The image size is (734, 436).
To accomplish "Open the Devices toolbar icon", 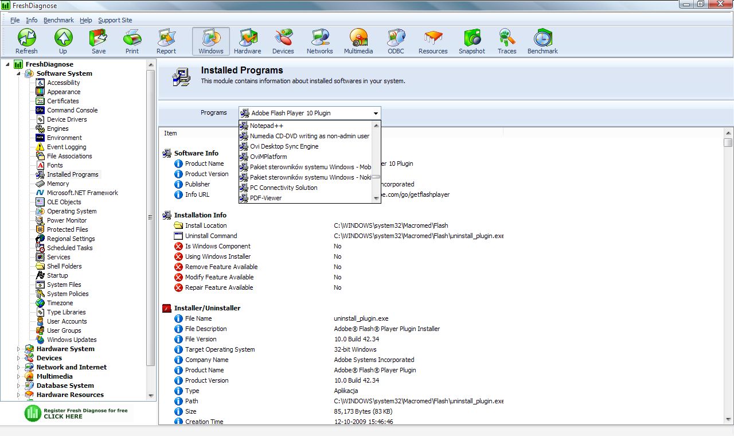I will click(283, 41).
